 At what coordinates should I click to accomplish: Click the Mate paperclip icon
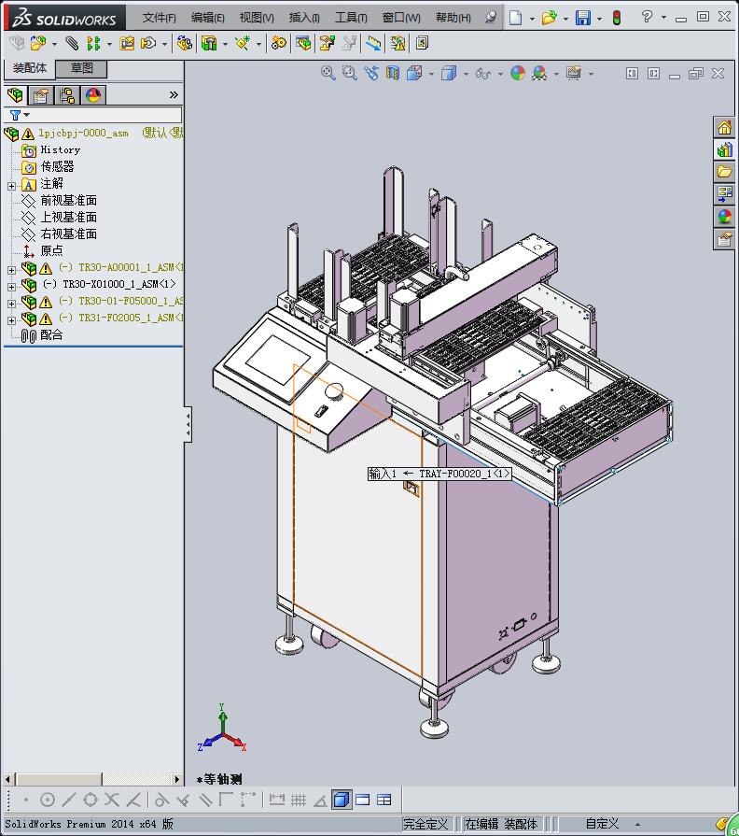71,43
